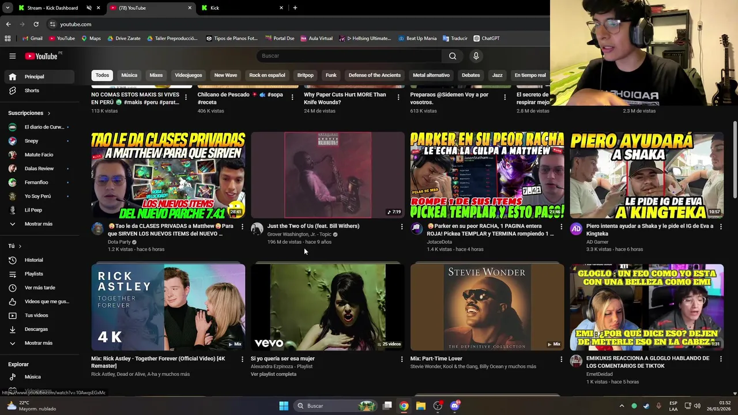Open options menu for Just the Two of Us
738x415 pixels.
click(402, 227)
